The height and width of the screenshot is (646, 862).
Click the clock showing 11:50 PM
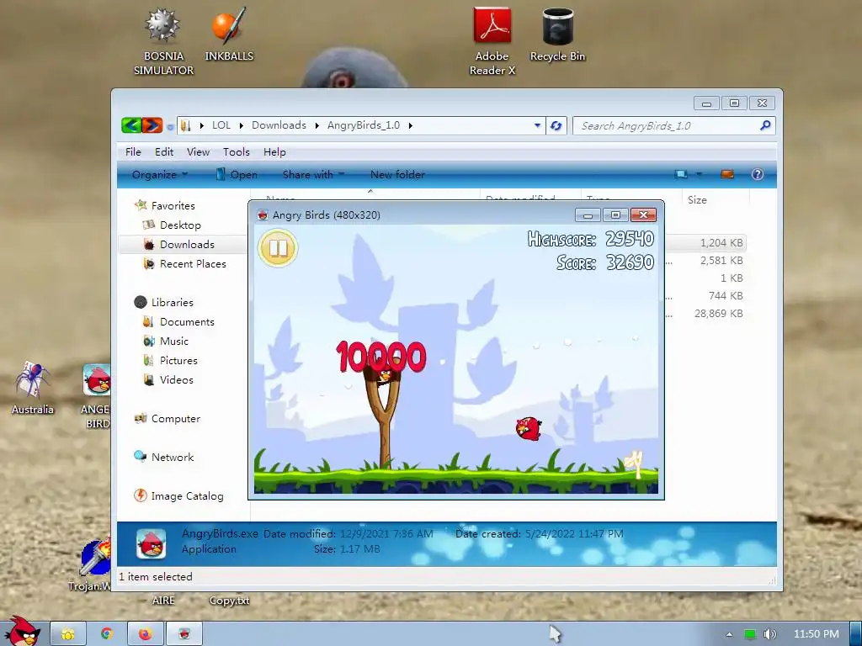(816, 634)
